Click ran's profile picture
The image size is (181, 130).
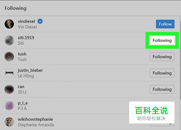[x=9, y=89]
